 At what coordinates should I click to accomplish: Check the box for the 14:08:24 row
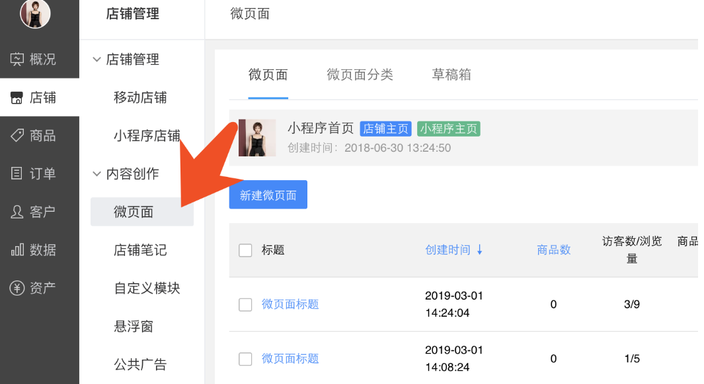click(x=245, y=358)
